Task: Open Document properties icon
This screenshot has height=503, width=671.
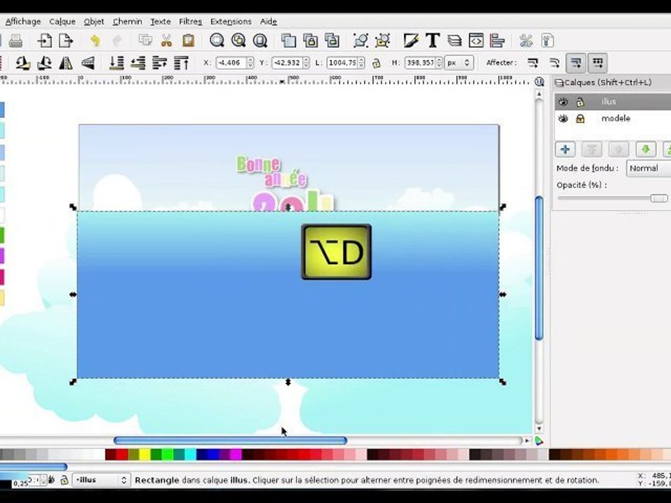Action: coord(547,41)
